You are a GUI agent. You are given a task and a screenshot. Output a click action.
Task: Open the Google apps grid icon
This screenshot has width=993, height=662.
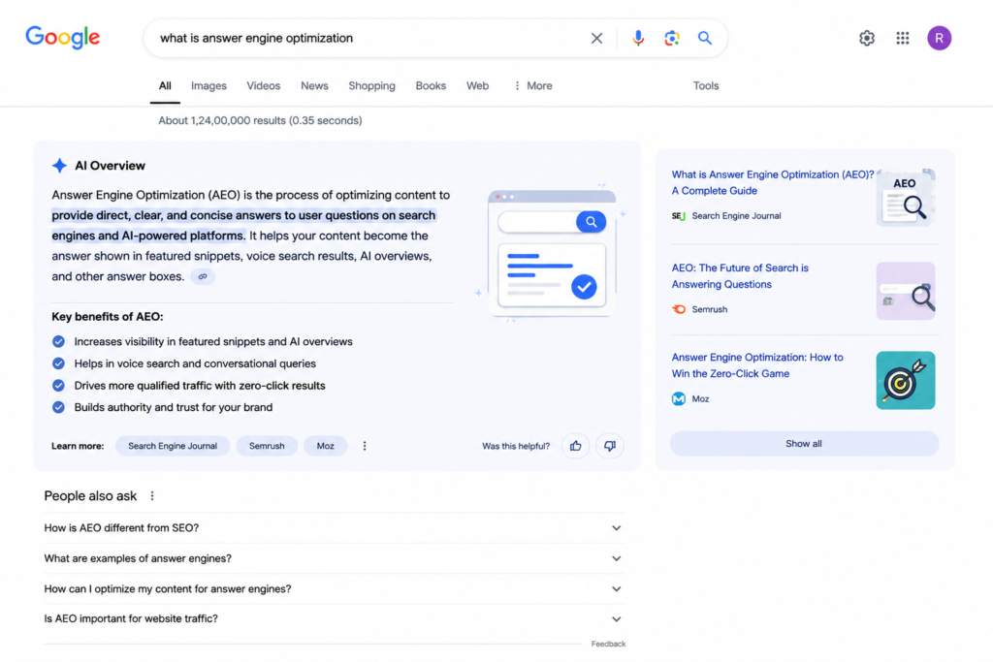pos(903,38)
